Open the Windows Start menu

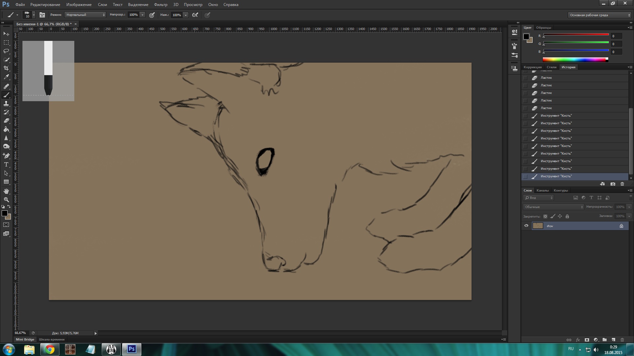point(9,349)
